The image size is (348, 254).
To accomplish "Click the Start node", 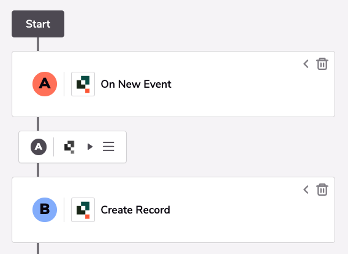I will (x=38, y=24).
